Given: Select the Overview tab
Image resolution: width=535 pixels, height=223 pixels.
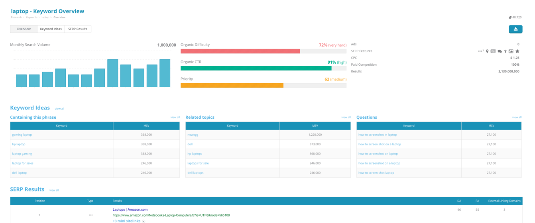Looking at the screenshot, I should click(x=24, y=29).
